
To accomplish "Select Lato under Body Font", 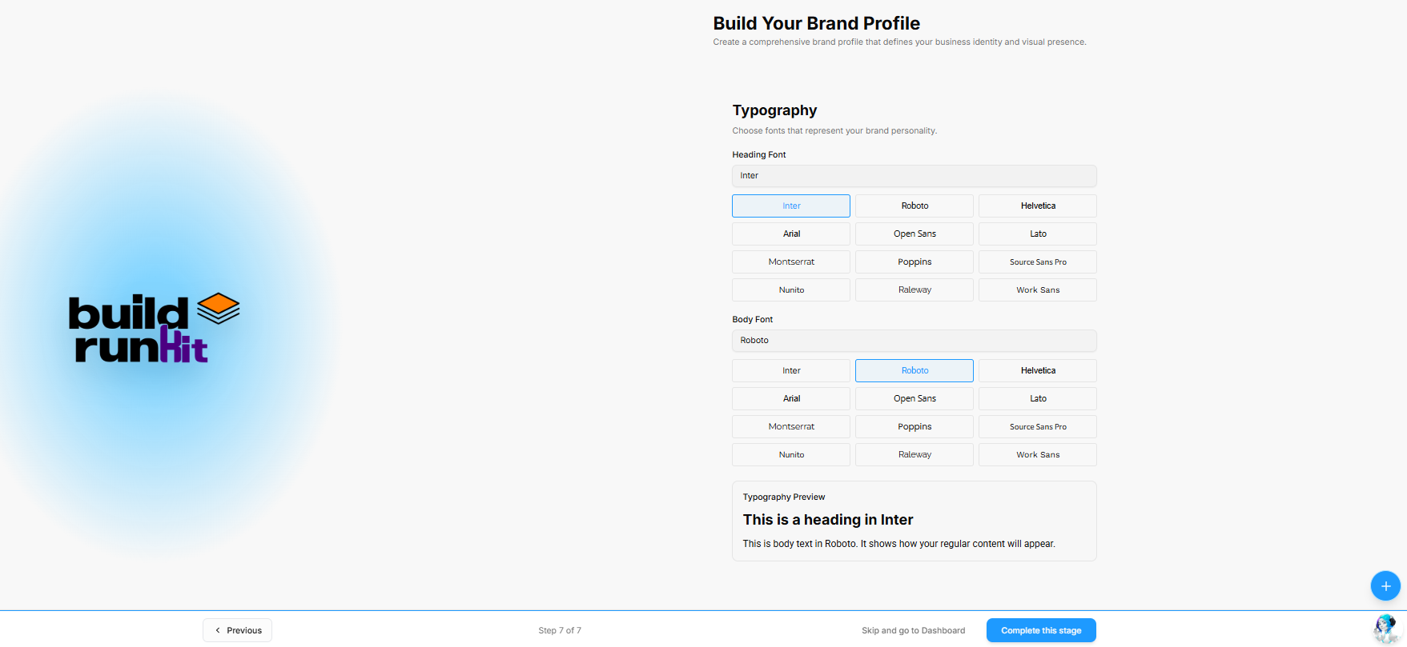I will [x=1038, y=398].
